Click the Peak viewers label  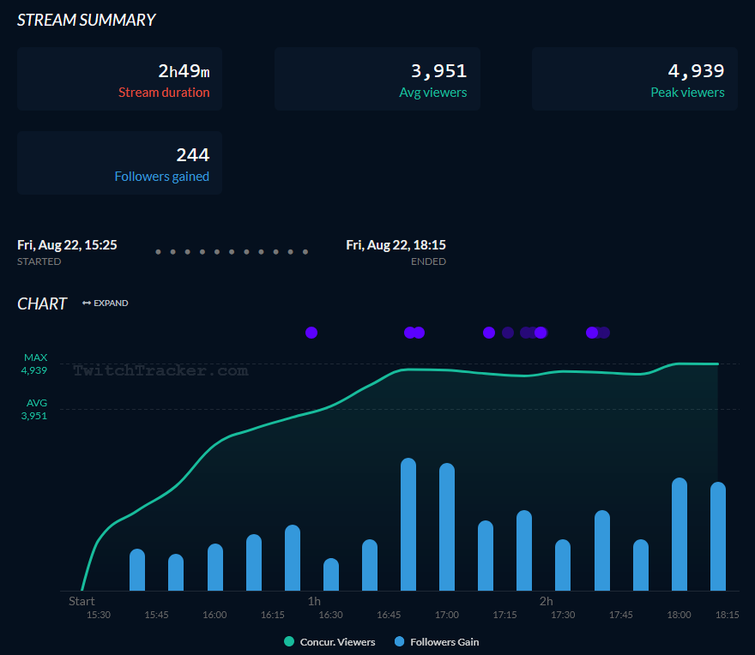(x=687, y=93)
